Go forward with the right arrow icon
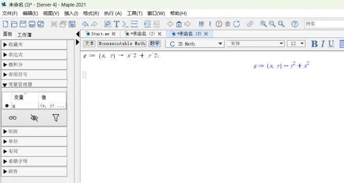 (x=188, y=24)
